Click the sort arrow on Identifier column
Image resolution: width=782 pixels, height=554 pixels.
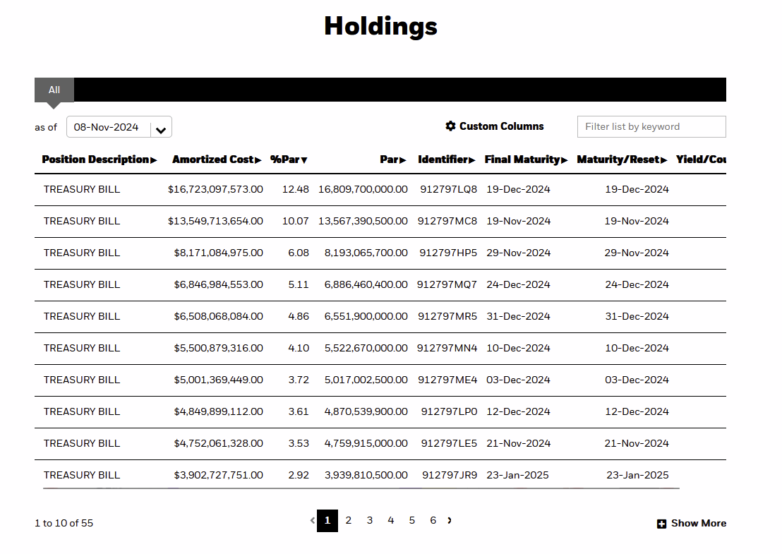pyautogui.click(x=474, y=159)
